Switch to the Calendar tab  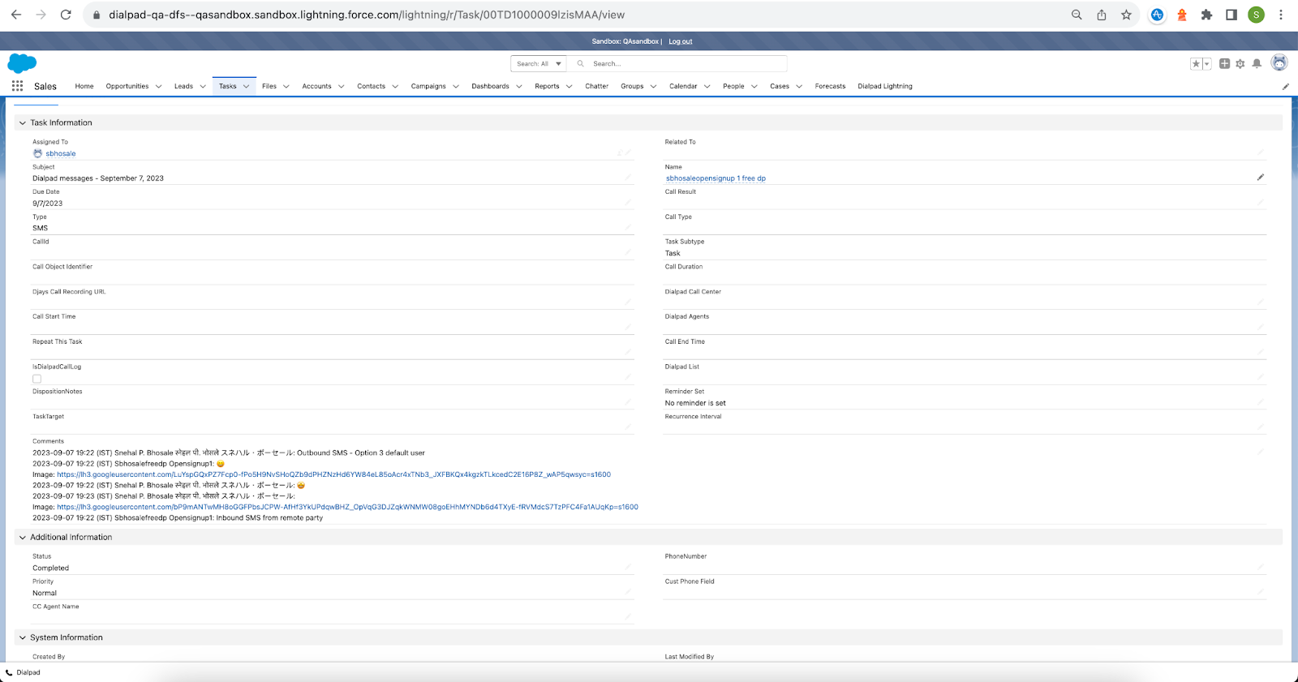tap(683, 86)
